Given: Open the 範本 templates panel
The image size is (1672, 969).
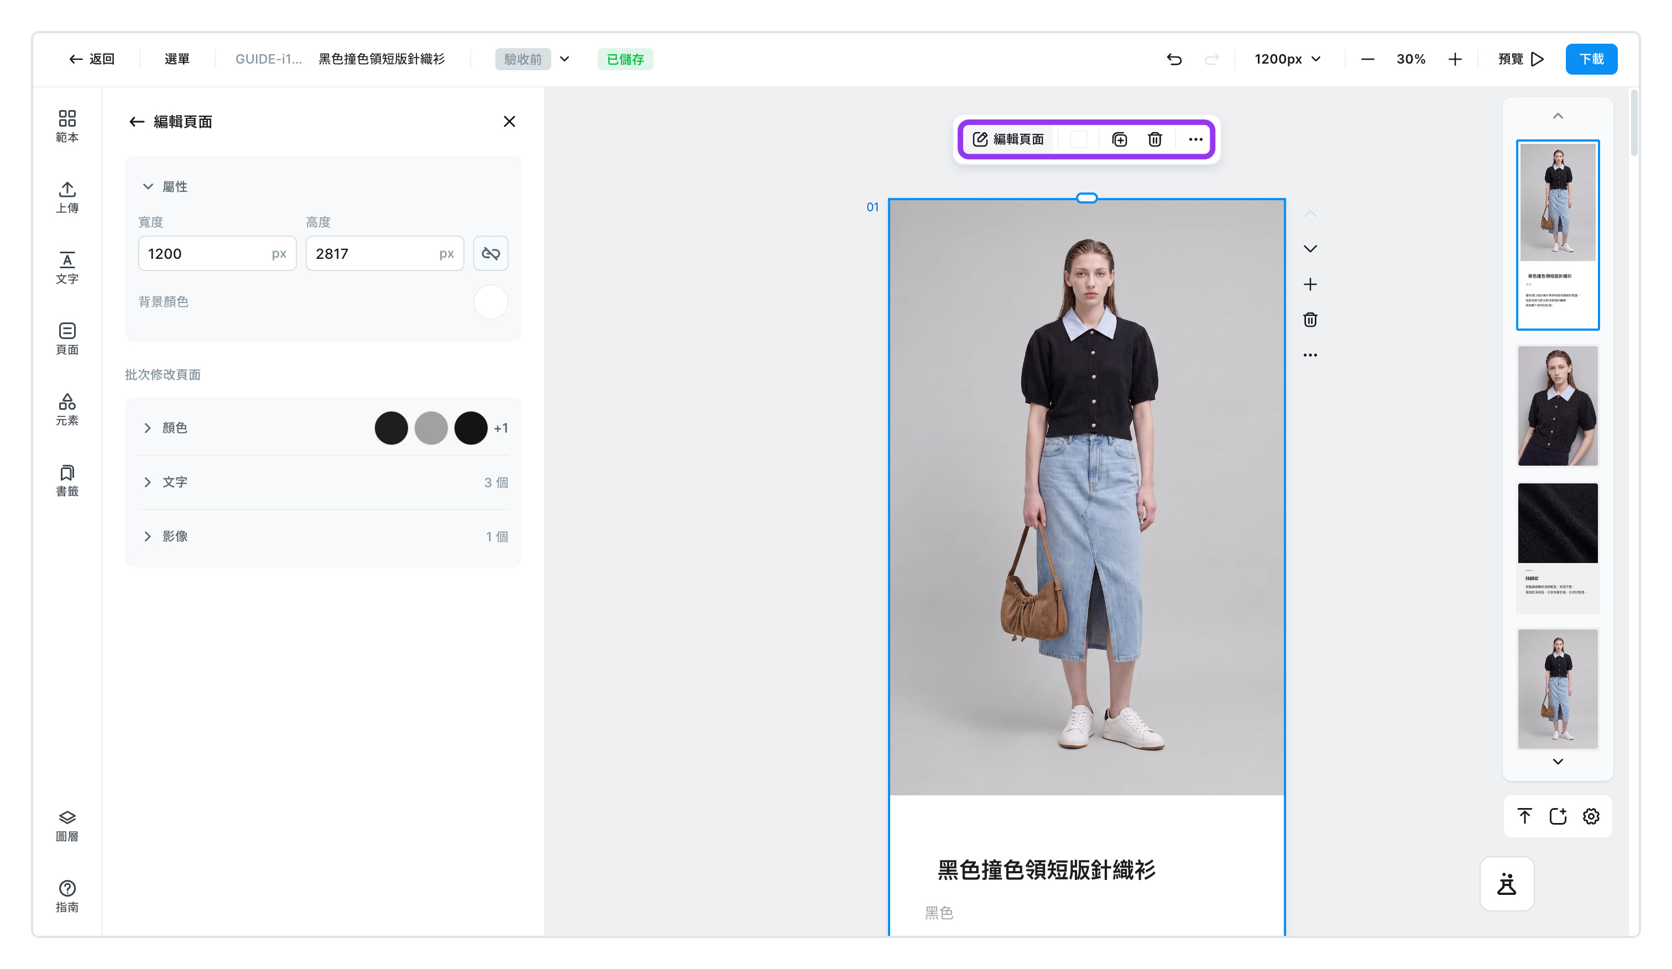Looking at the screenshot, I should tap(67, 126).
